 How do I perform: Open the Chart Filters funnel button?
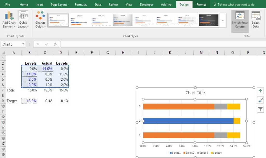point(260,109)
